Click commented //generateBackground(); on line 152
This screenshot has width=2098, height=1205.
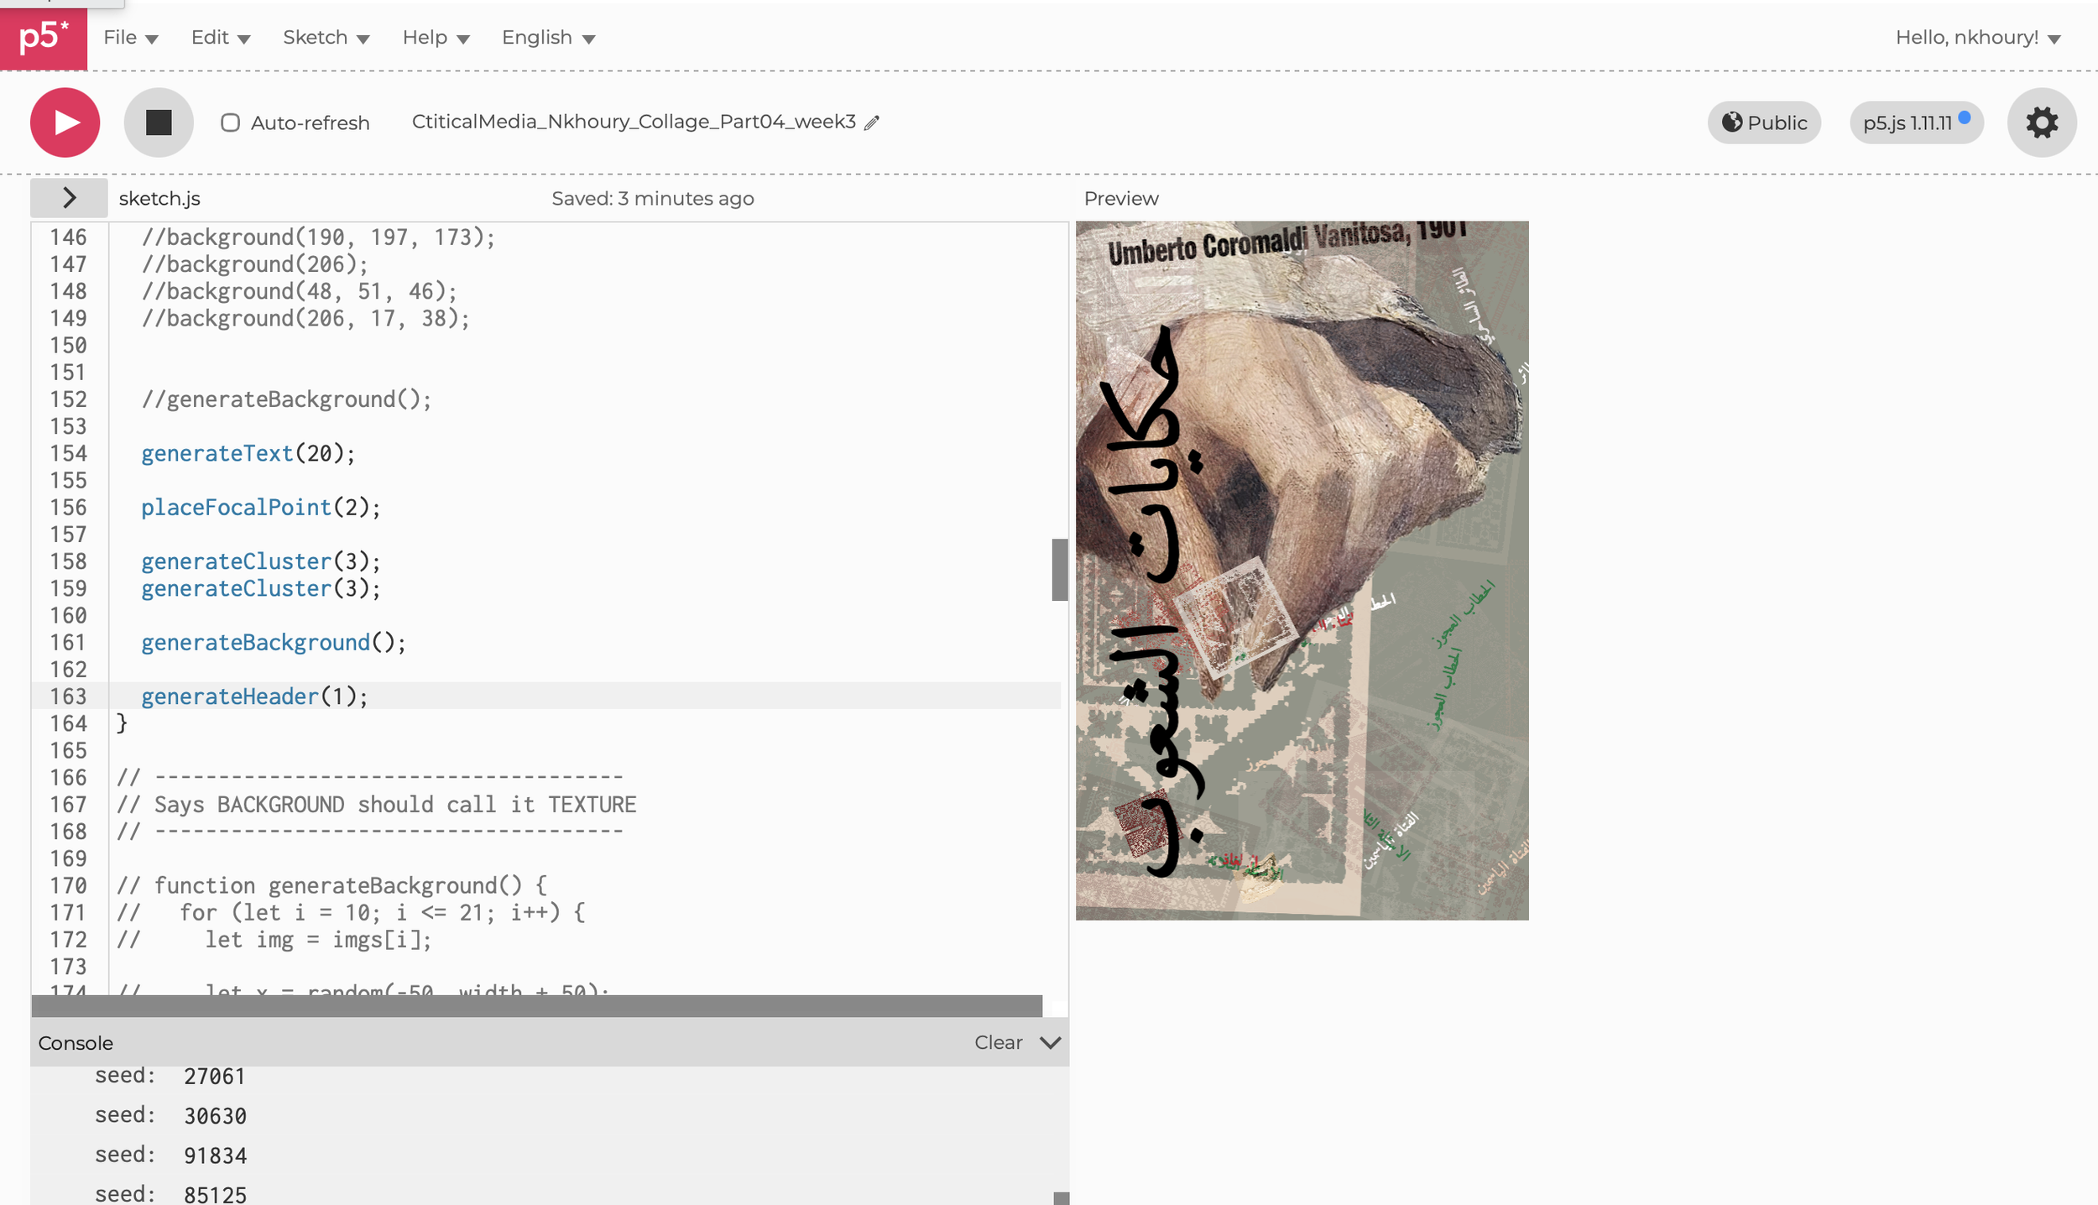286,399
